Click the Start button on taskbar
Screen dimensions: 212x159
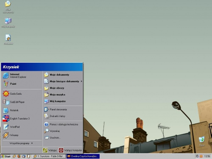pyautogui.click(x=6, y=156)
